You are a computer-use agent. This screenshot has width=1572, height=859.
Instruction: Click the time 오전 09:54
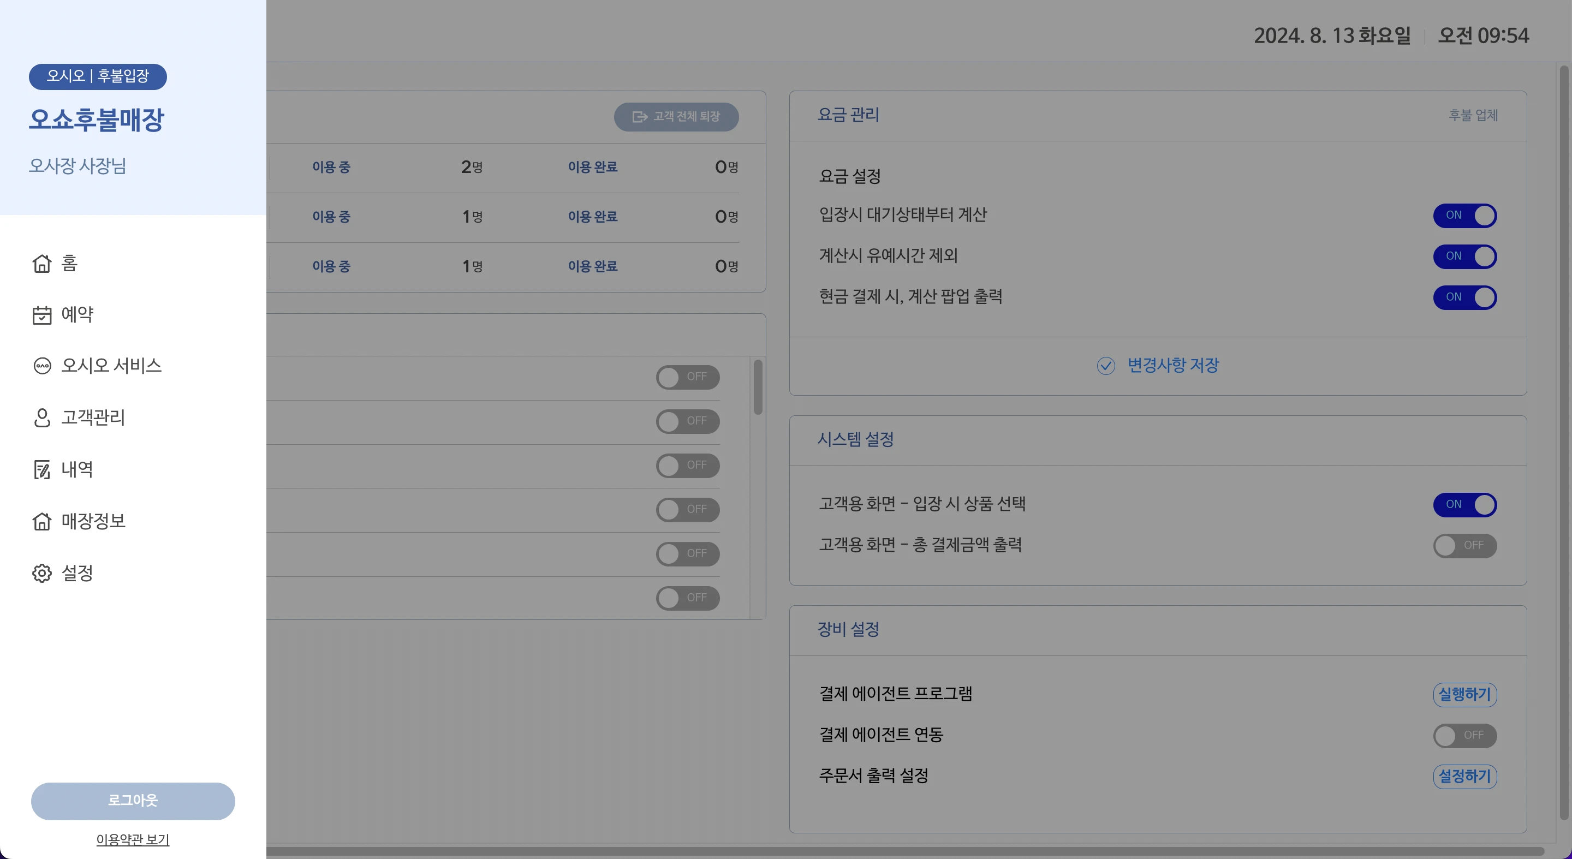click(x=1484, y=35)
